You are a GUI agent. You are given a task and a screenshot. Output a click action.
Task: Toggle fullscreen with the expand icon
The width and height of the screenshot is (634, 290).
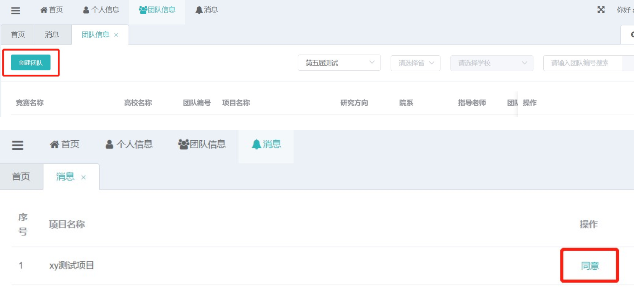(x=601, y=10)
